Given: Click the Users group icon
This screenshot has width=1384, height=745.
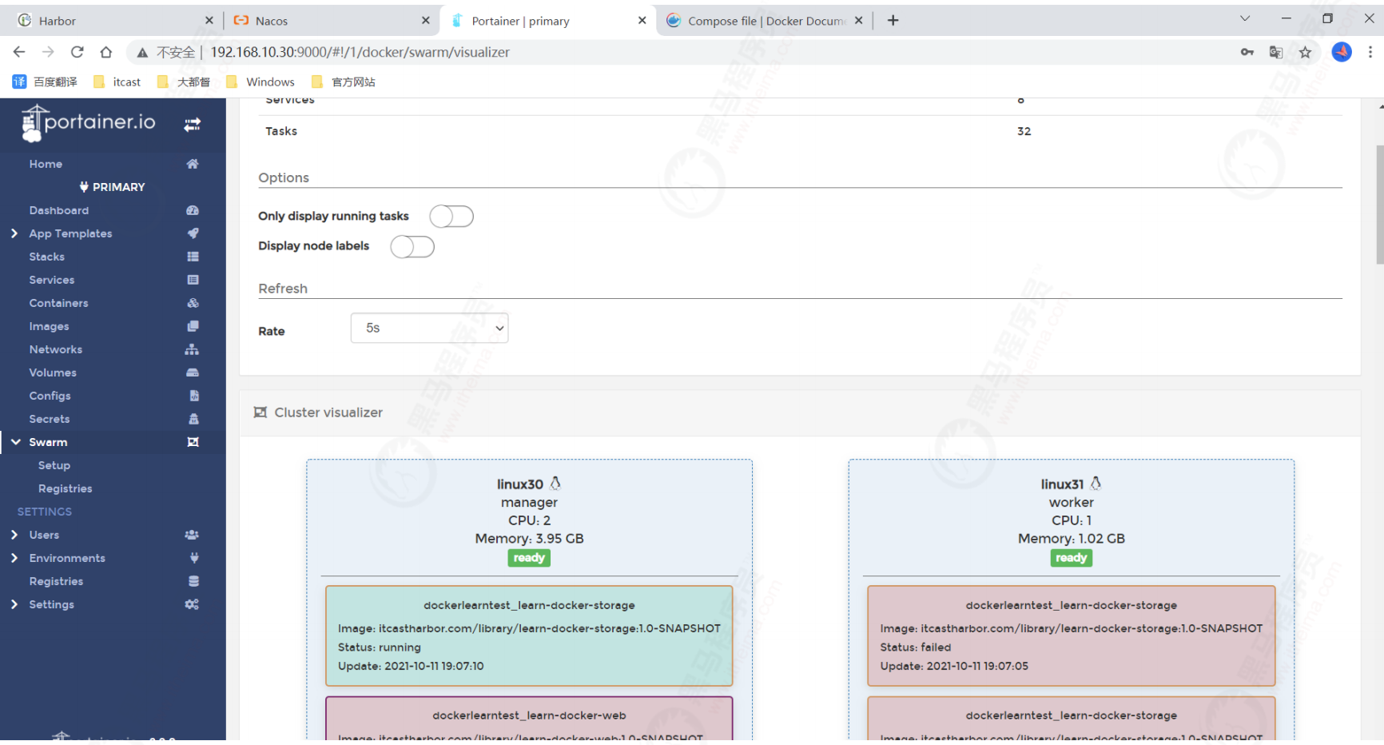Looking at the screenshot, I should coord(192,535).
